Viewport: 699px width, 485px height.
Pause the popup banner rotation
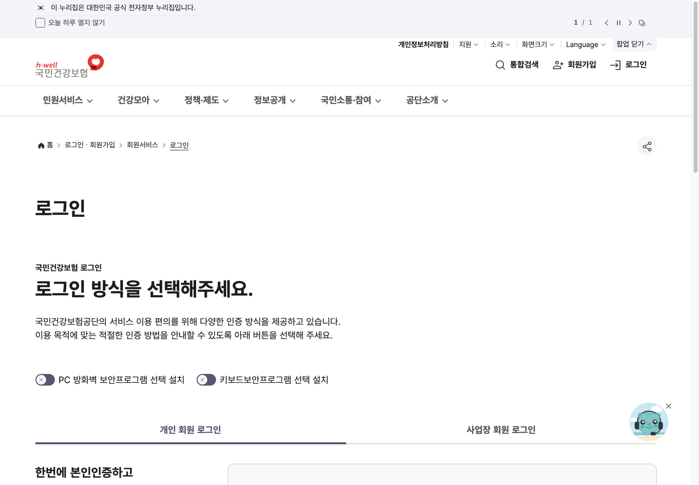pos(618,23)
